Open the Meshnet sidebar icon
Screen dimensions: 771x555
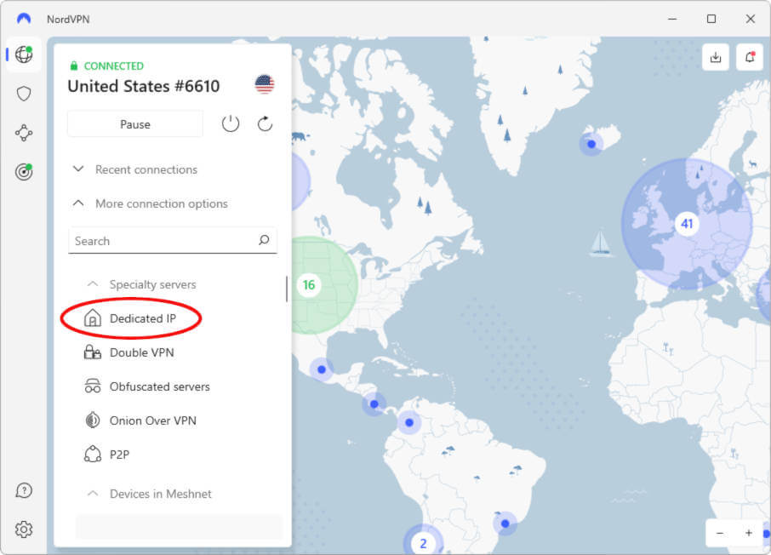click(24, 133)
